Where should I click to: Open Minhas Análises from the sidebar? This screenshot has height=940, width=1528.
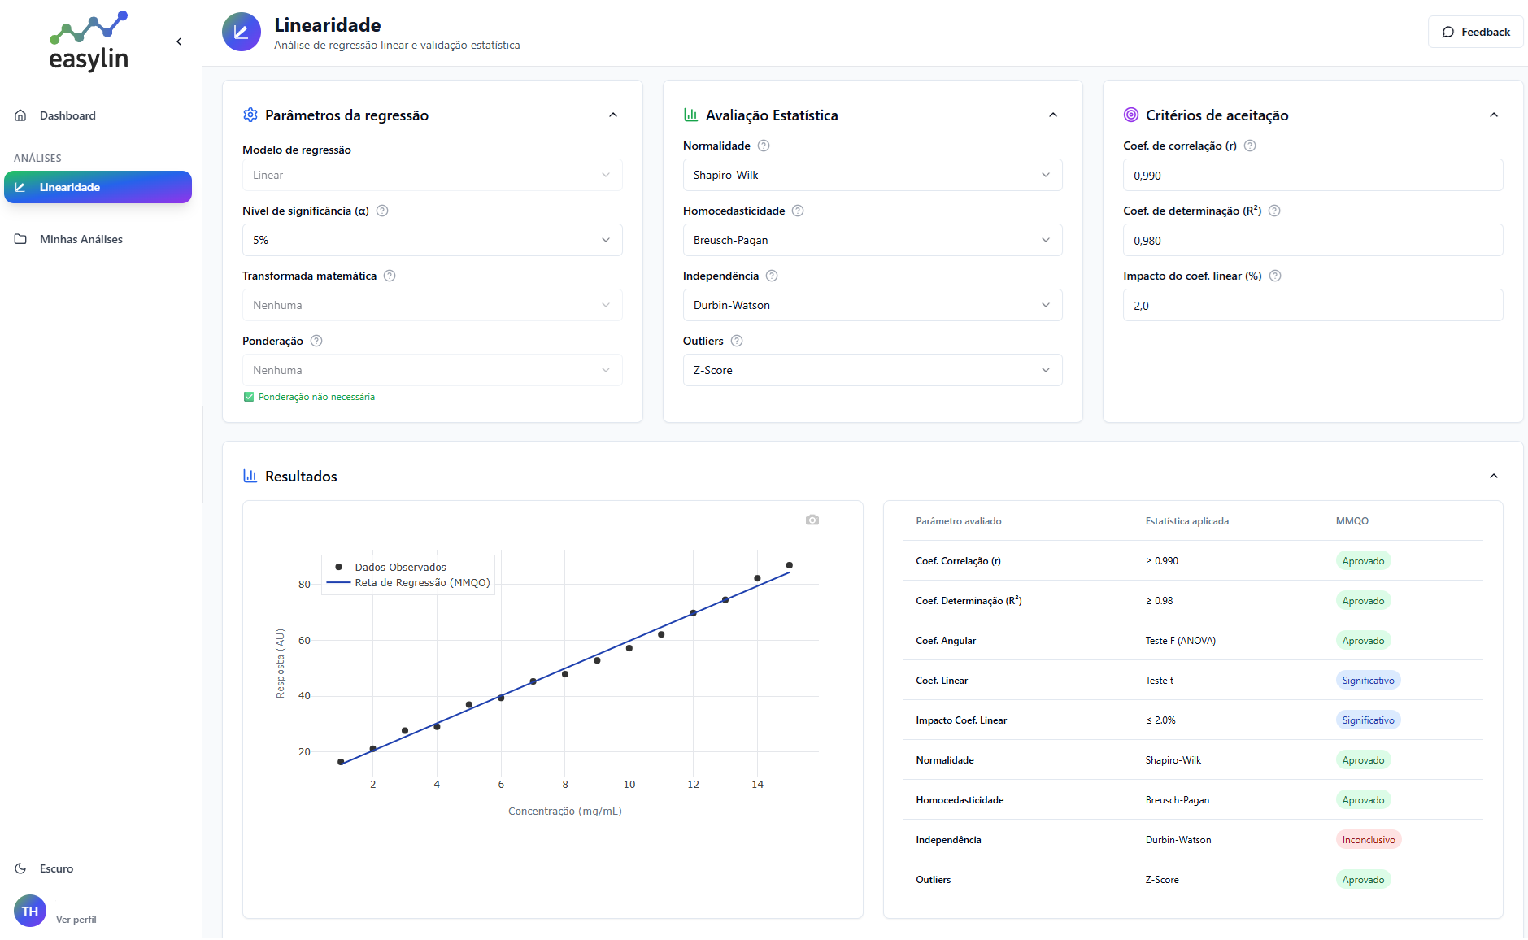[x=81, y=239]
